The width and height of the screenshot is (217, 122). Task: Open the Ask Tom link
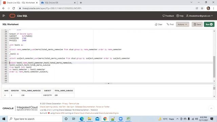pyautogui.click(x=62, y=107)
